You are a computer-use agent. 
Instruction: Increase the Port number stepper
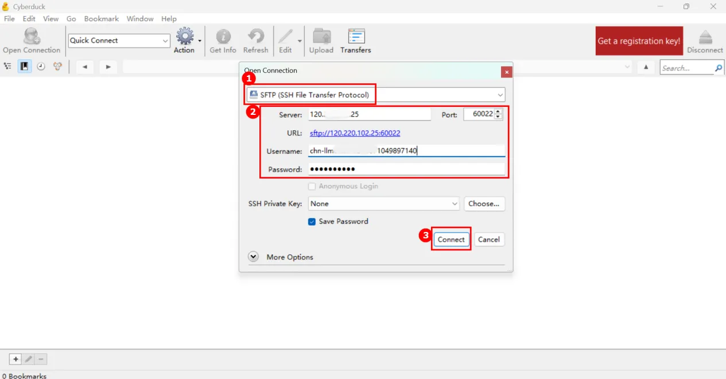coord(498,111)
